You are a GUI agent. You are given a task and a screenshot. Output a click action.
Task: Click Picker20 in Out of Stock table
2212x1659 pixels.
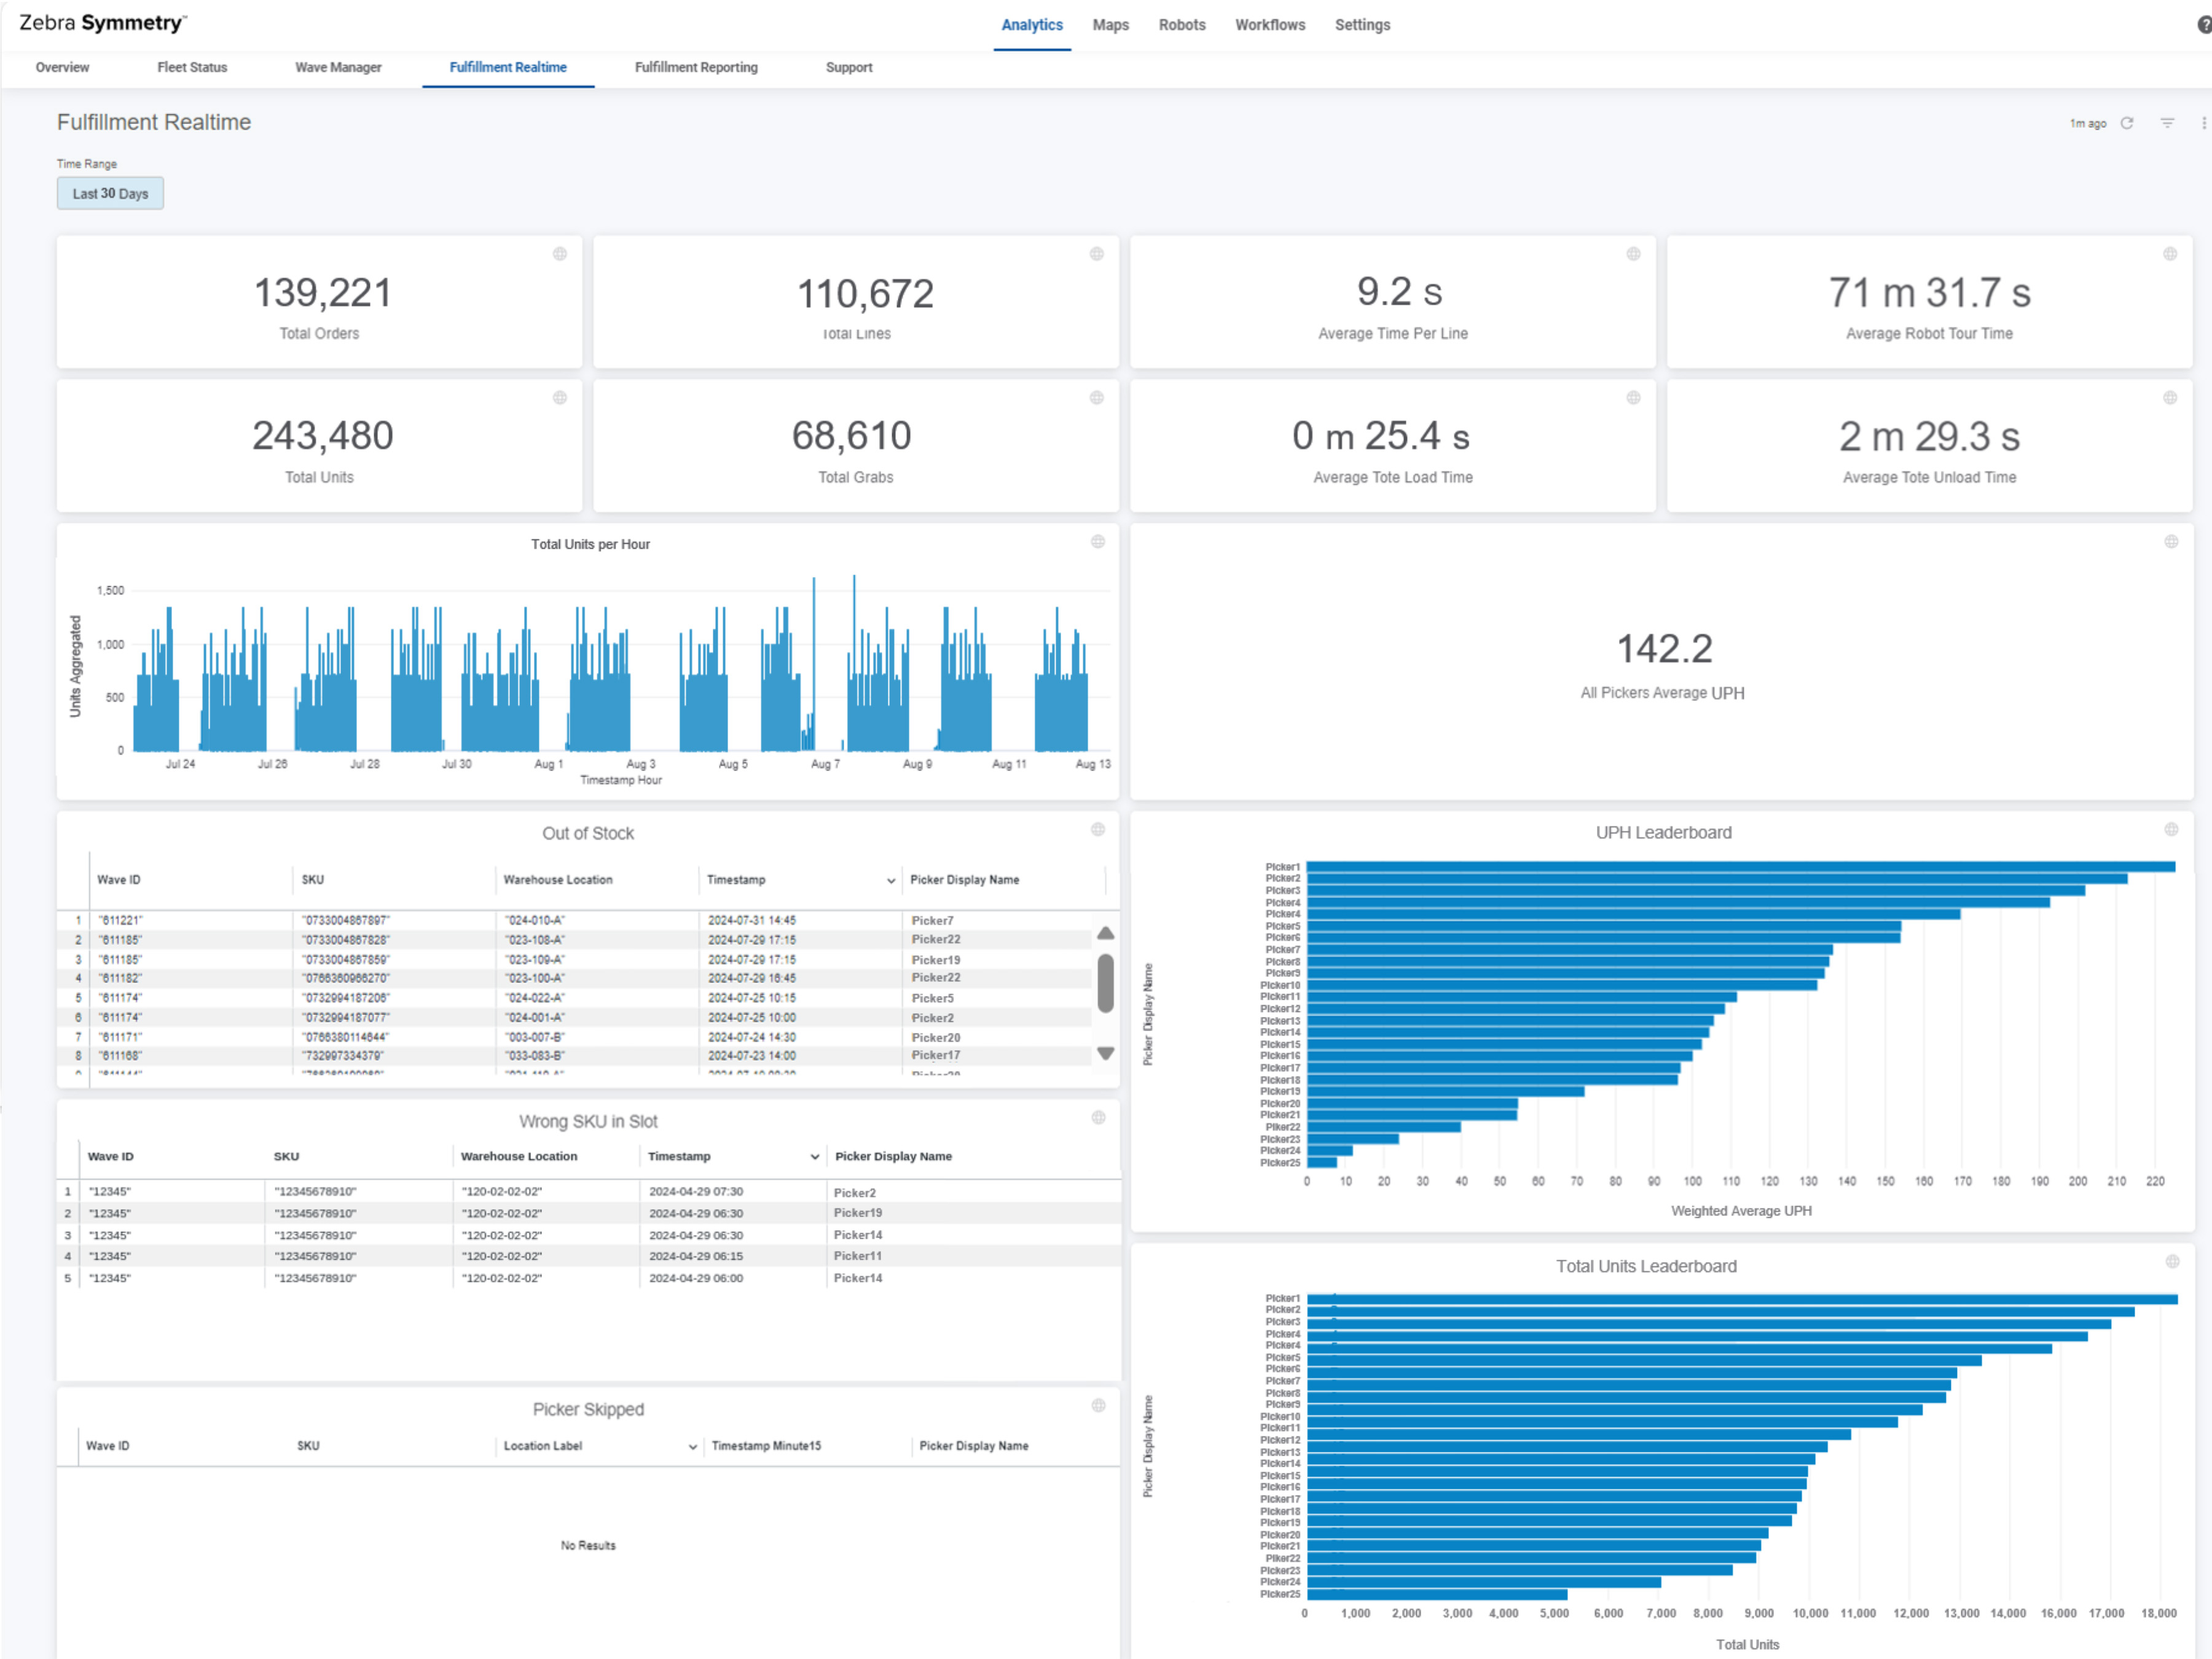coord(936,1038)
